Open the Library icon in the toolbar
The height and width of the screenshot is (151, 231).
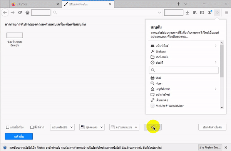(194, 13)
